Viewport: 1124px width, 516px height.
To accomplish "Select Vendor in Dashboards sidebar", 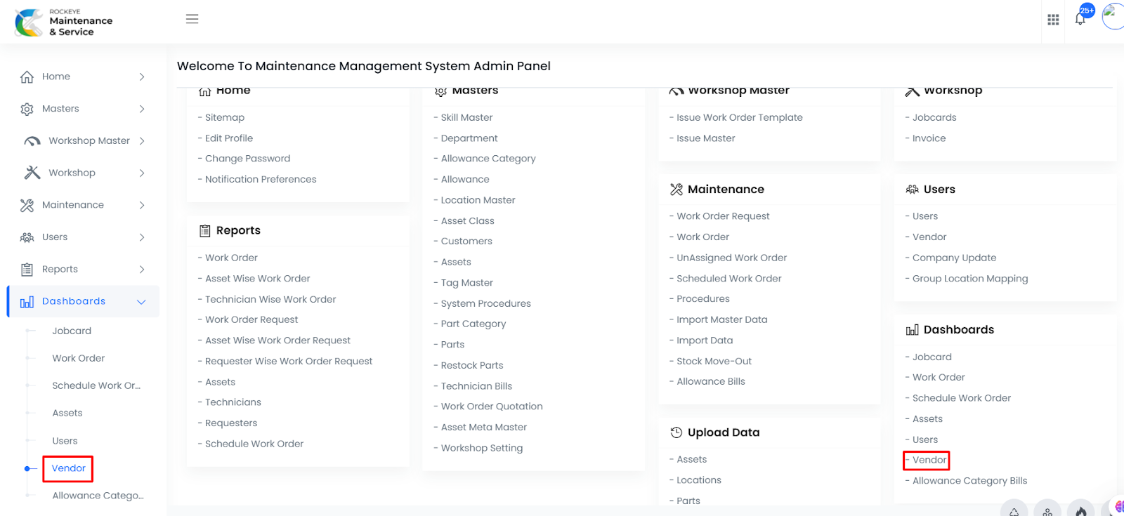I will 68,468.
